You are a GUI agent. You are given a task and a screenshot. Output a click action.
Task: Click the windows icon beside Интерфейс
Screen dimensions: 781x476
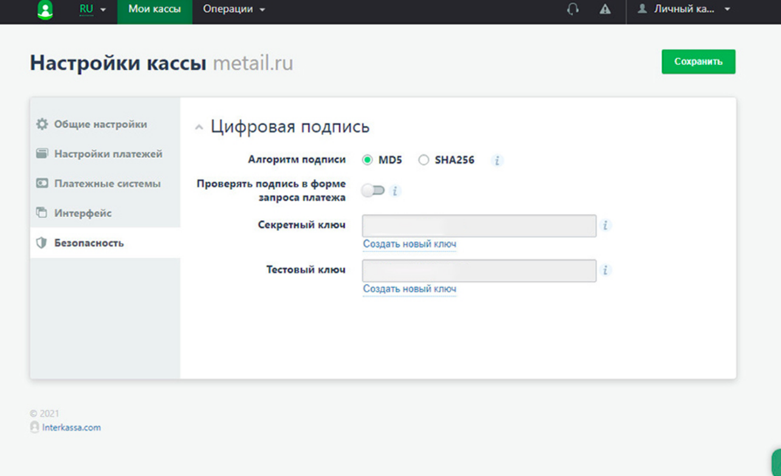(x=42, y=213)
